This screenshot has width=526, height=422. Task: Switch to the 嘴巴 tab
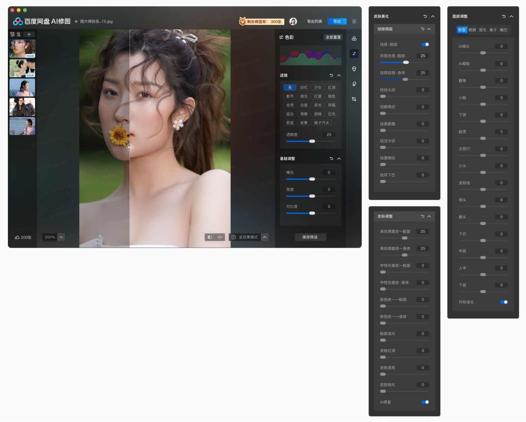click(503, 30)
